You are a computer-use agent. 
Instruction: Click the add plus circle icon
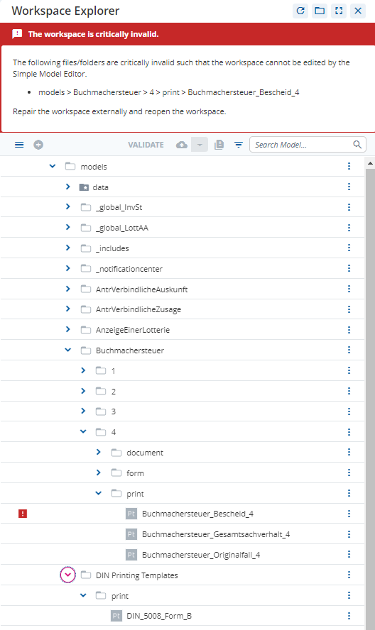tap(38, 145)
